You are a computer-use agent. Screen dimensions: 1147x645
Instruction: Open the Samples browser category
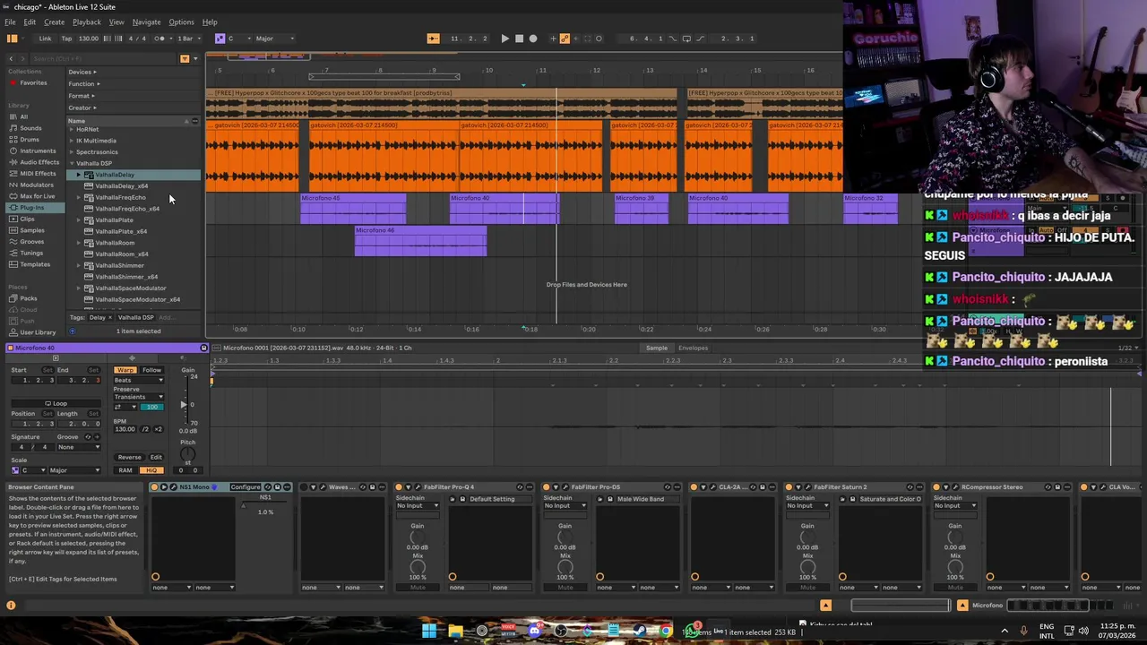31,230
